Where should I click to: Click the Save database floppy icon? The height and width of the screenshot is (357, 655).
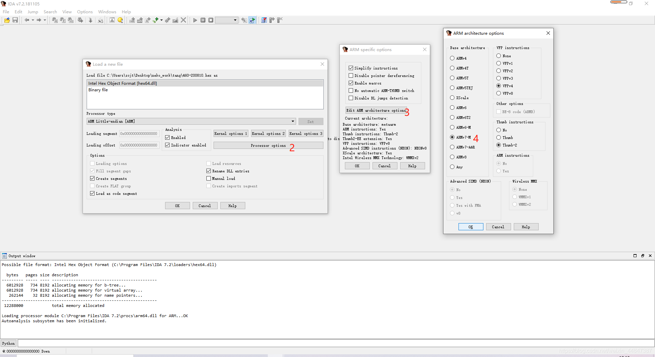(x=15, y=20)
